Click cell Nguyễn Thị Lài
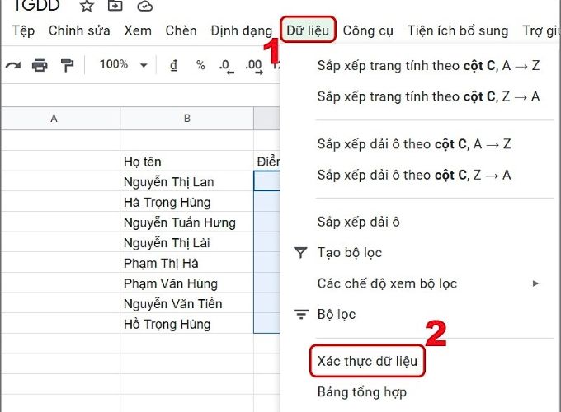The width and height of the screenshot is (561, 412). click(x=186, y=242)
